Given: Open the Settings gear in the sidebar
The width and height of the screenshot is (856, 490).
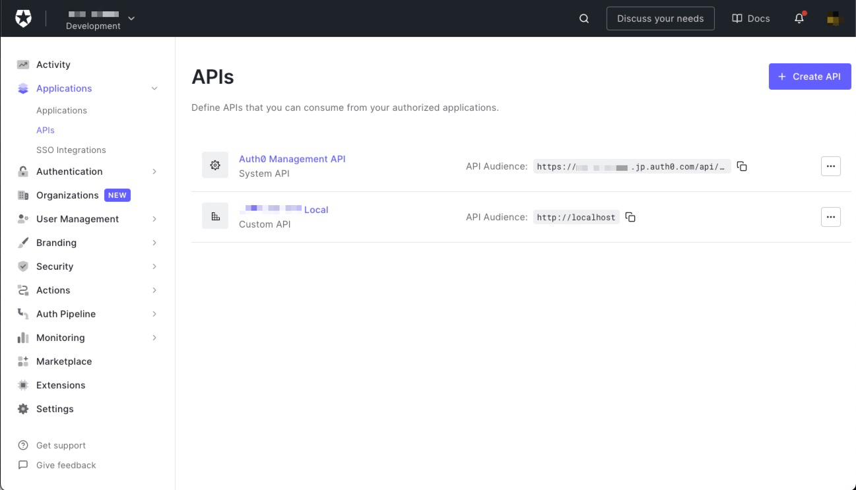Looking at the screenshot, I should (22, 409).
